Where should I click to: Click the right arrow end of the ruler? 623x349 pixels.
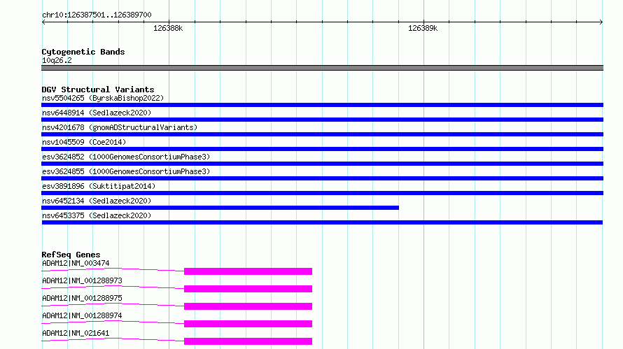[x=601, y=22]
